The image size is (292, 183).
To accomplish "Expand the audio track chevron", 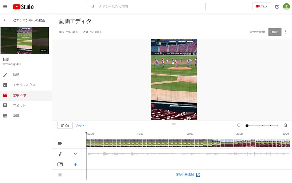I will pos(75,154).
